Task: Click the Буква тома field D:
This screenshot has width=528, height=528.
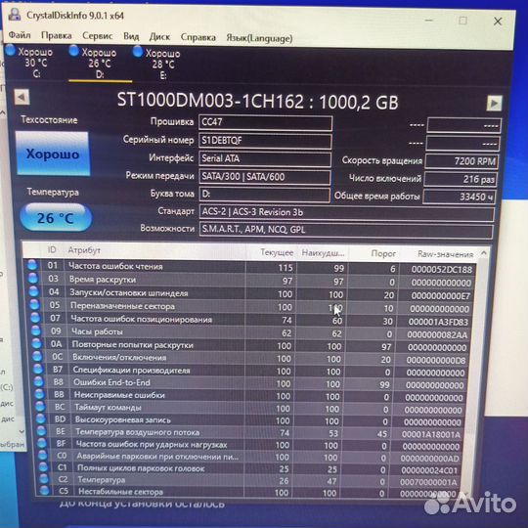Action: [x=264, y=195]
